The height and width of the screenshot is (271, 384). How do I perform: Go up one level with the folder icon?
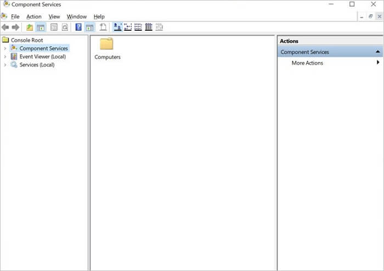pos(30,27)
